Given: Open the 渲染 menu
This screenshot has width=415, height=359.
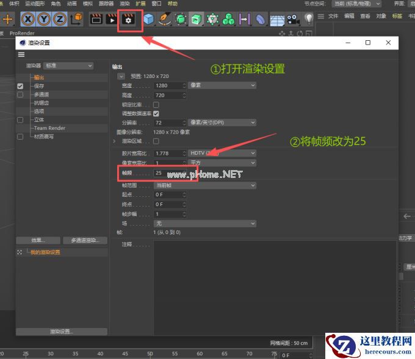Looking at the screenshot, I should coord(125,4).
